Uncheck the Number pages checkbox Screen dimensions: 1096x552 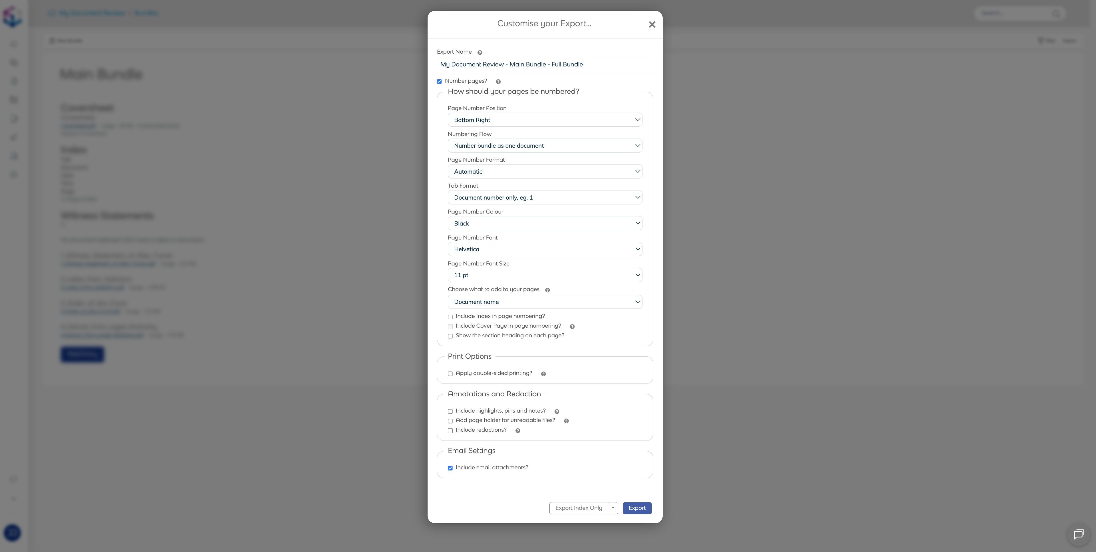coord(439,82)
